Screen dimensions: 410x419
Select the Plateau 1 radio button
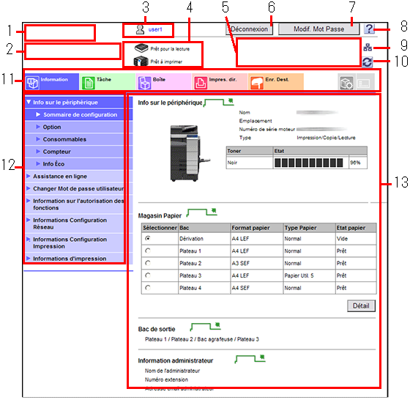[x=148, y=251]
